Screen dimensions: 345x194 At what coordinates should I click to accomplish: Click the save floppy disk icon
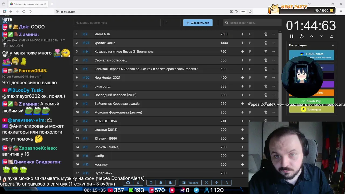pos(151,183)
